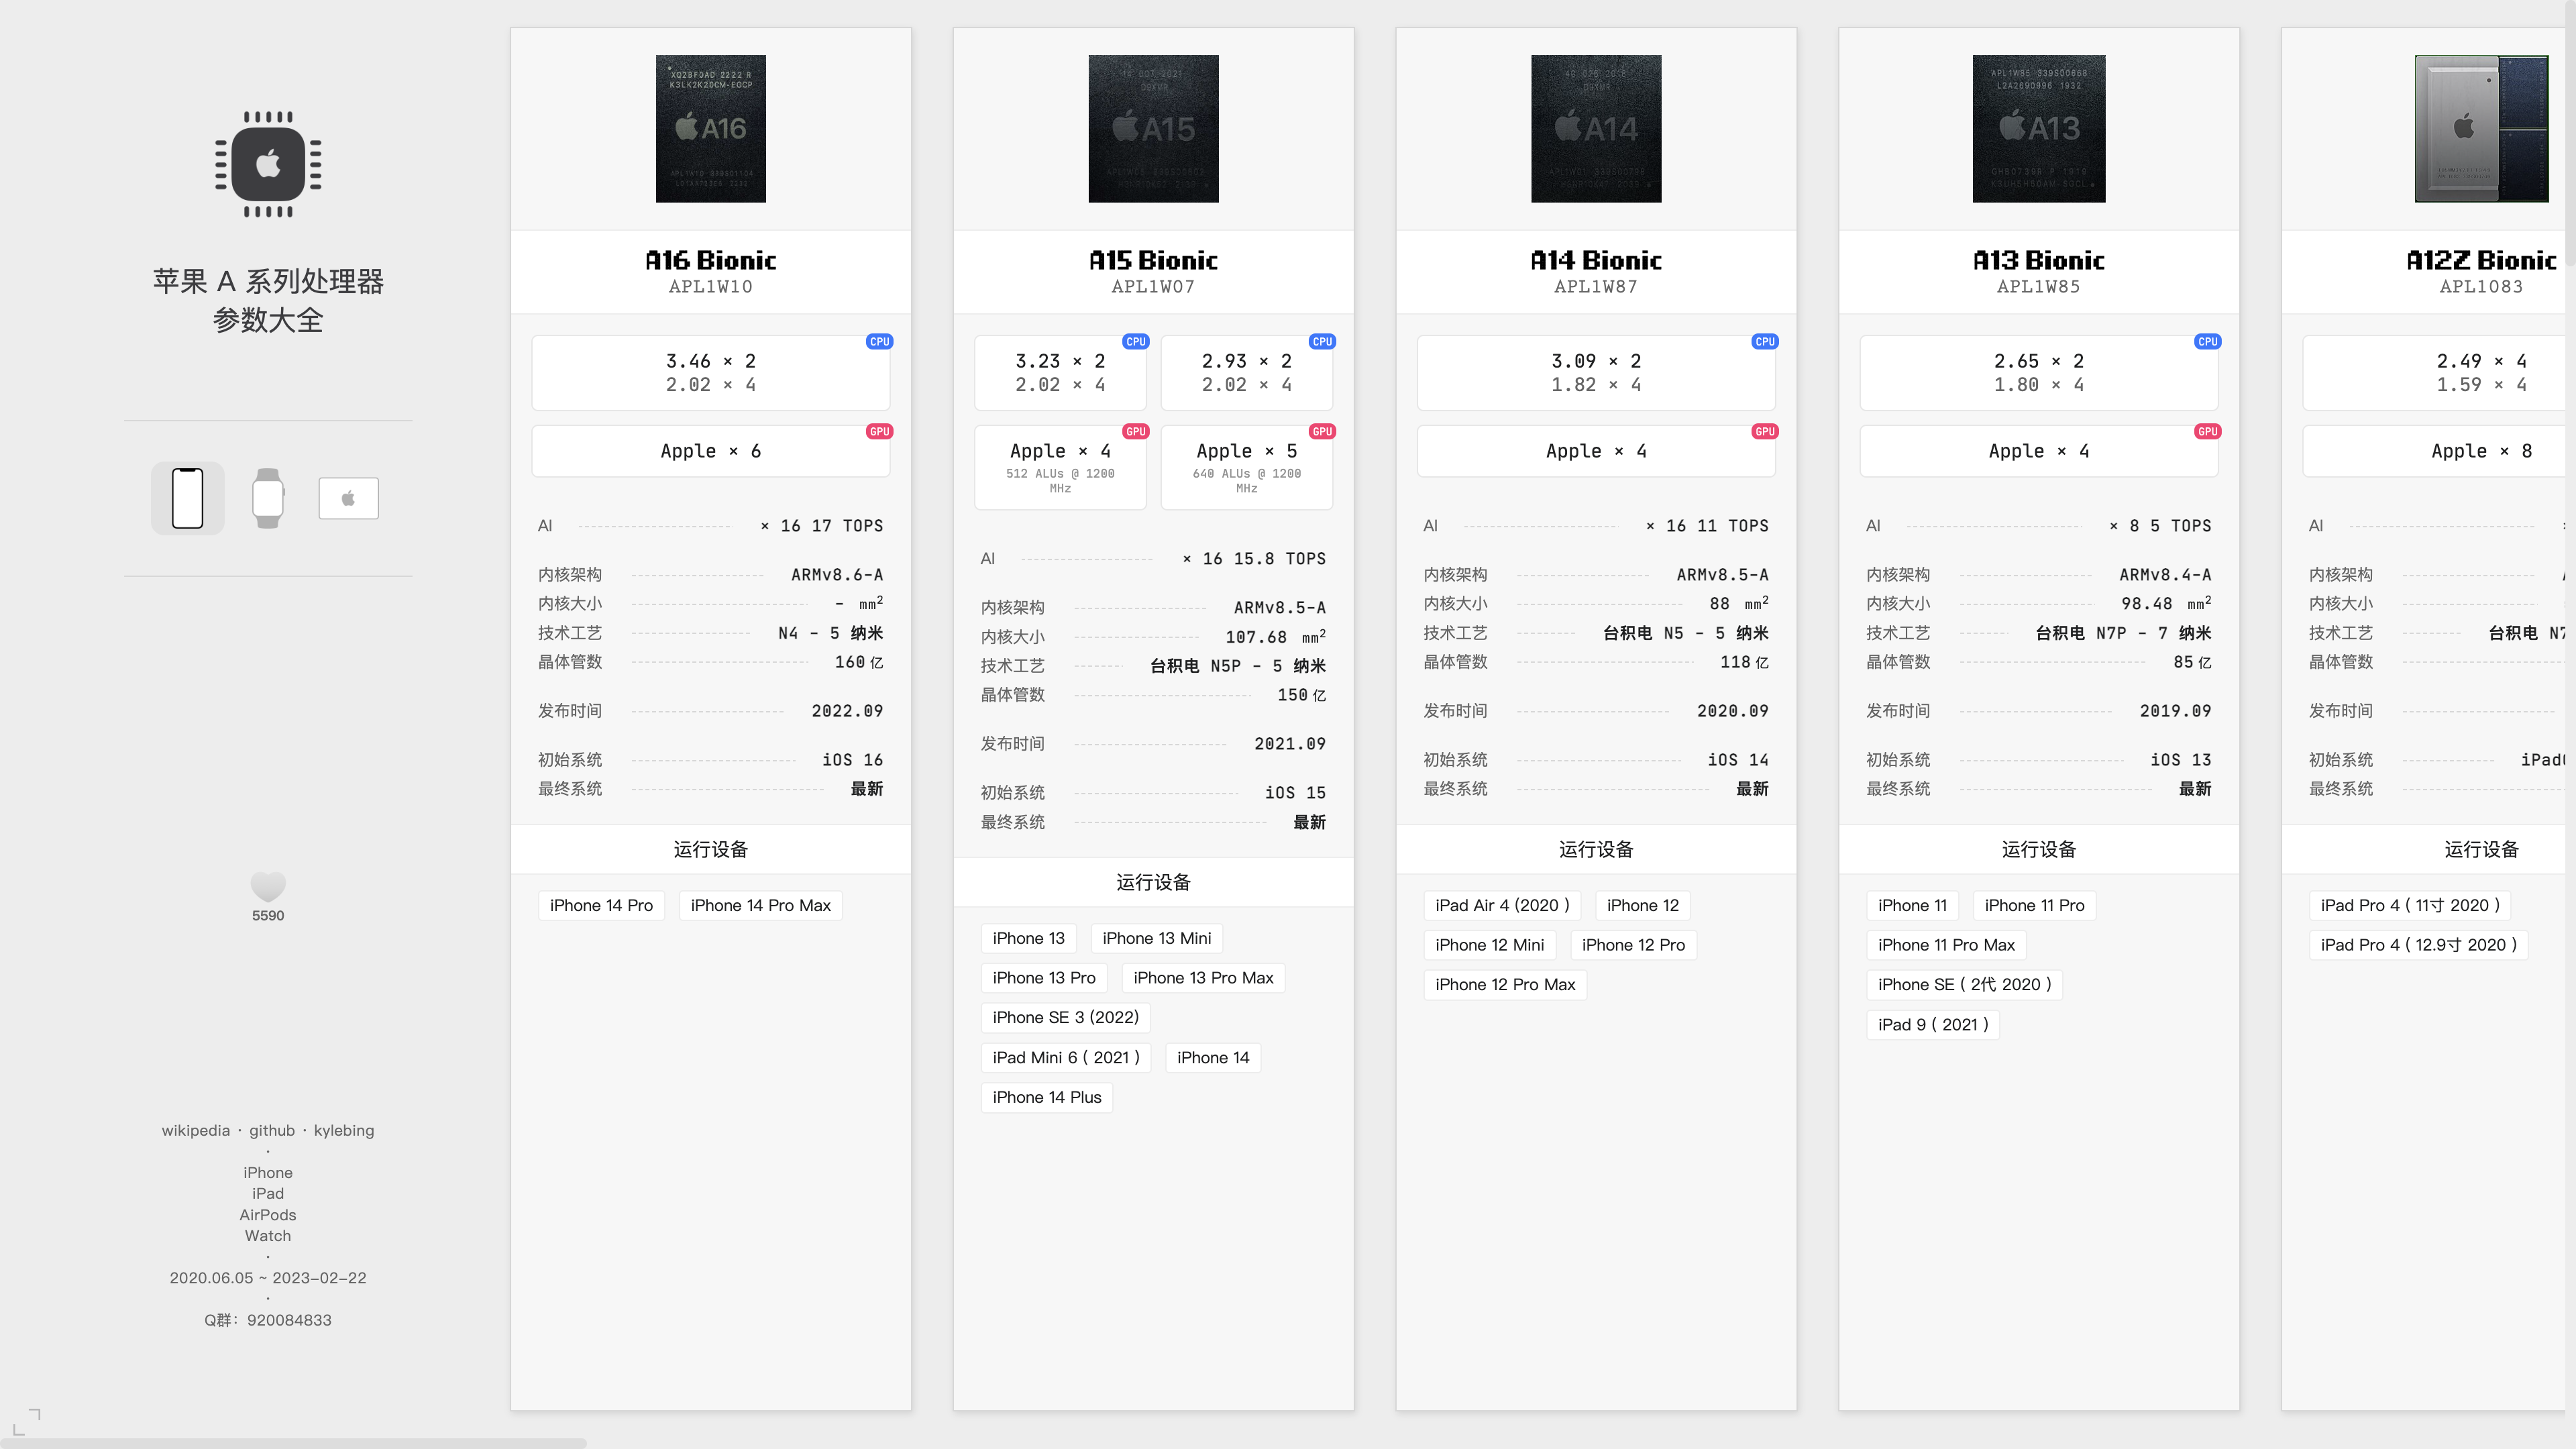Click the iPhone 11 Pro Max device tag

click(1945, 945)
